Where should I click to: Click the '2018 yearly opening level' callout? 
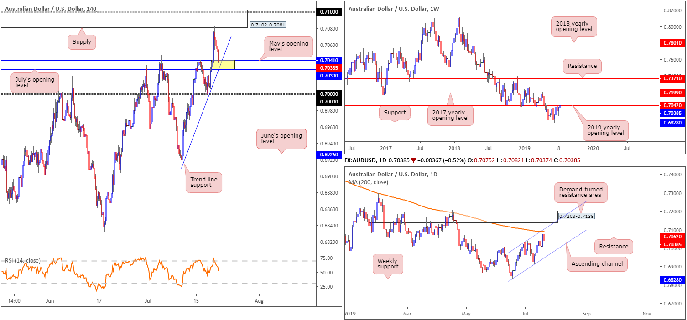[x=574, y=27]
